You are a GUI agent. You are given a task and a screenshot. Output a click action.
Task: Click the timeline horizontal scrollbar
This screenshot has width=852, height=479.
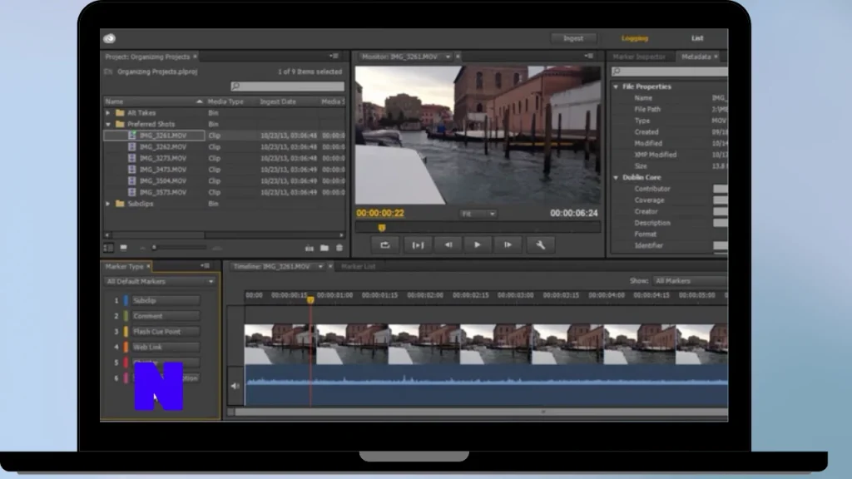click(481, 412)
